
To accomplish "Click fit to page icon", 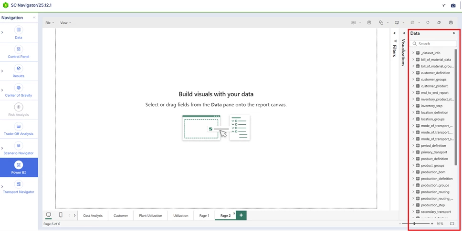I will pyautogui.click(x=452, y=224).
